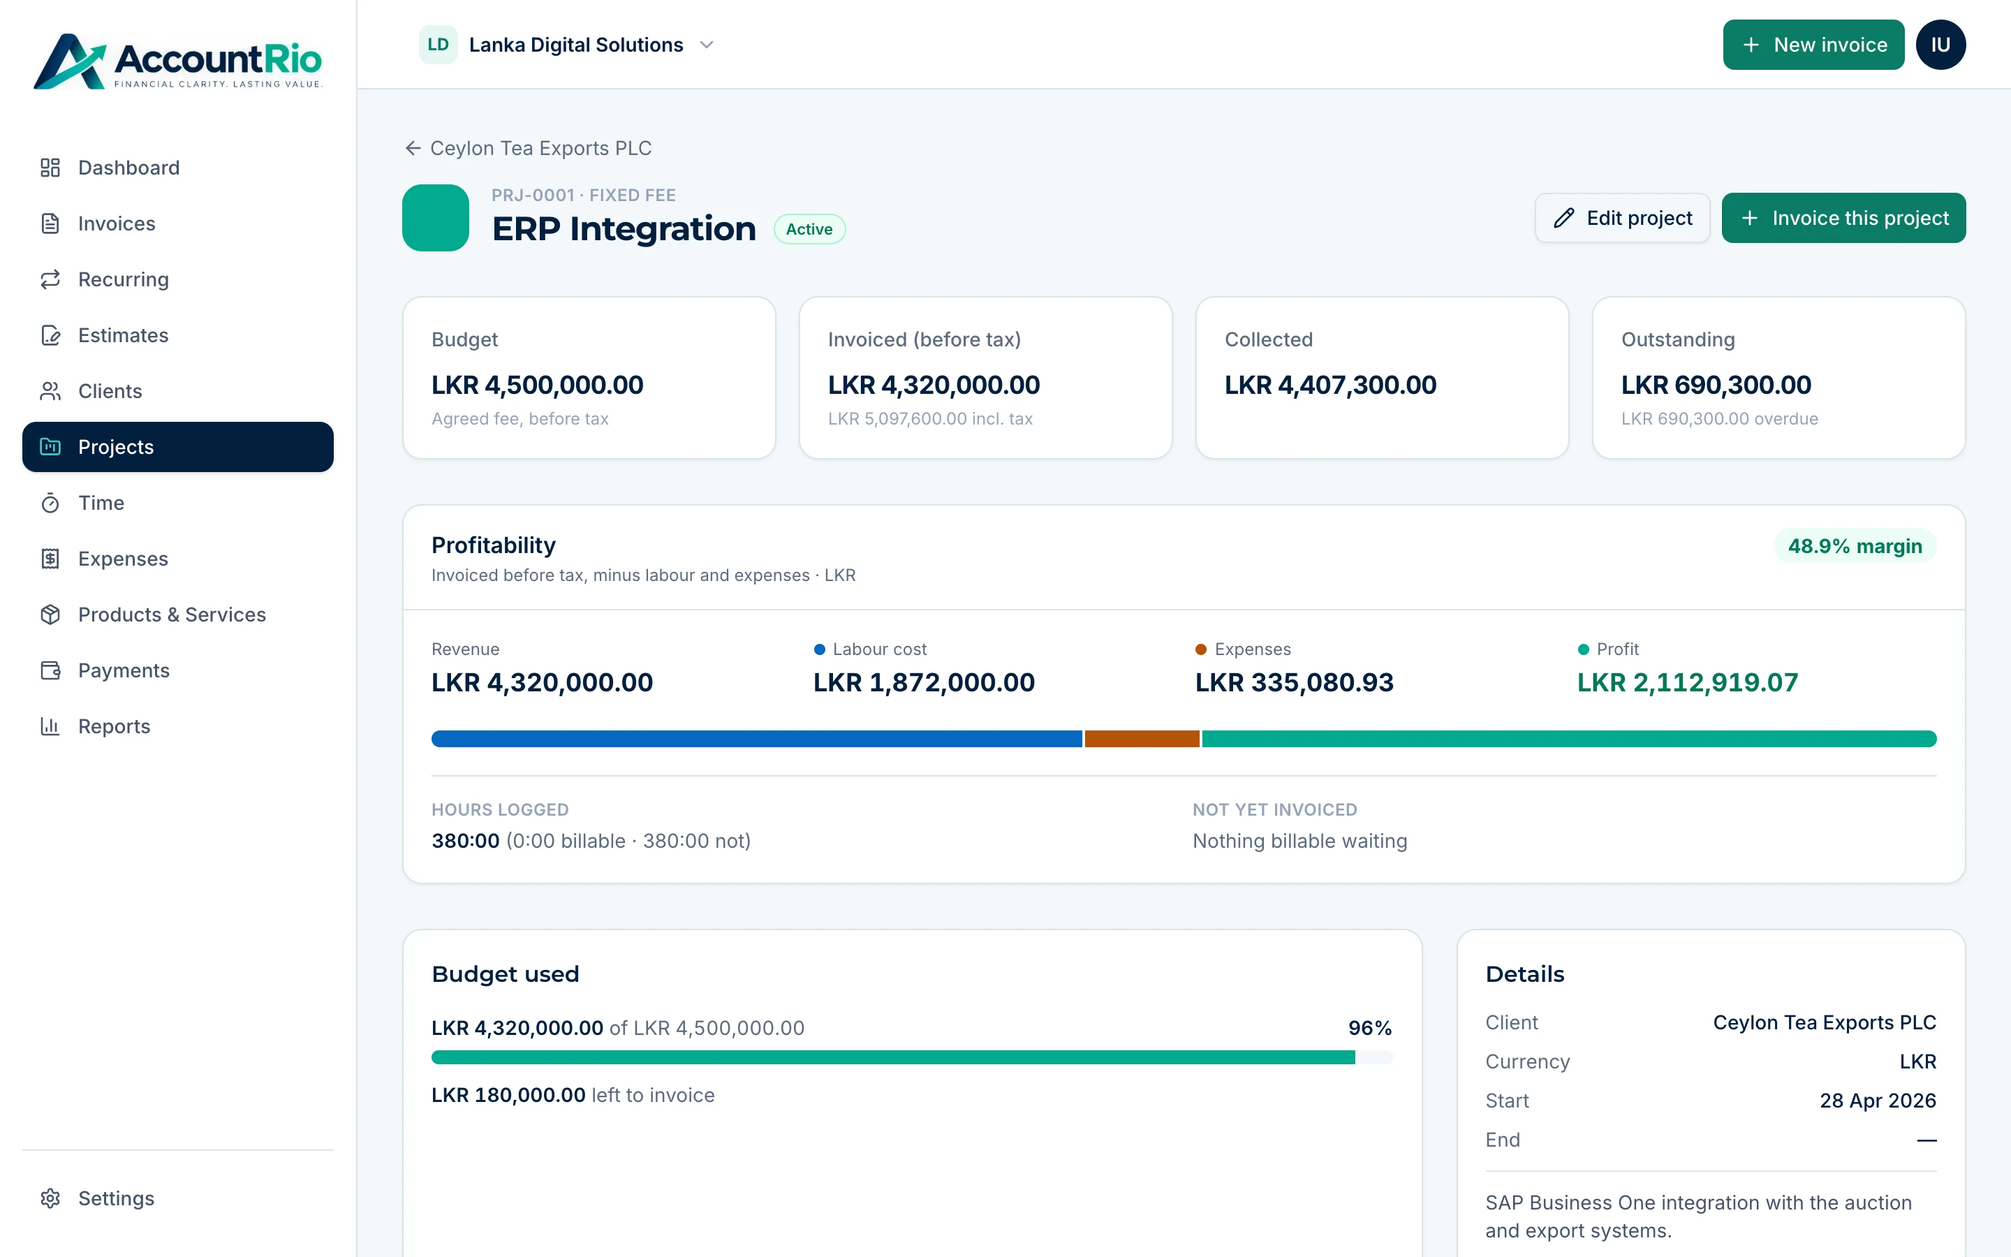Click the Active status badge

tap(809, 230)
